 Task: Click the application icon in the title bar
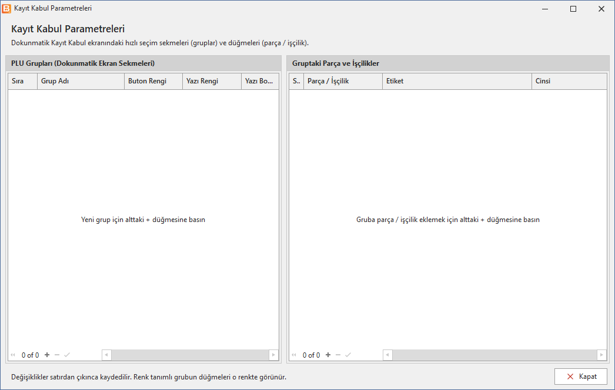click(x=6, y=8)
